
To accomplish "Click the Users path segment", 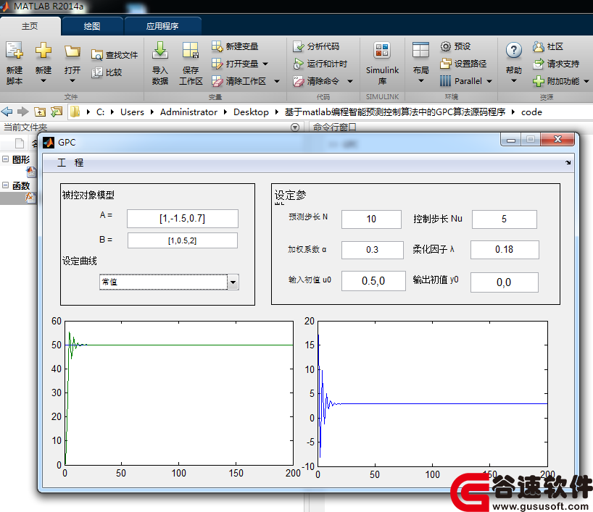I will tap(132, 112).
